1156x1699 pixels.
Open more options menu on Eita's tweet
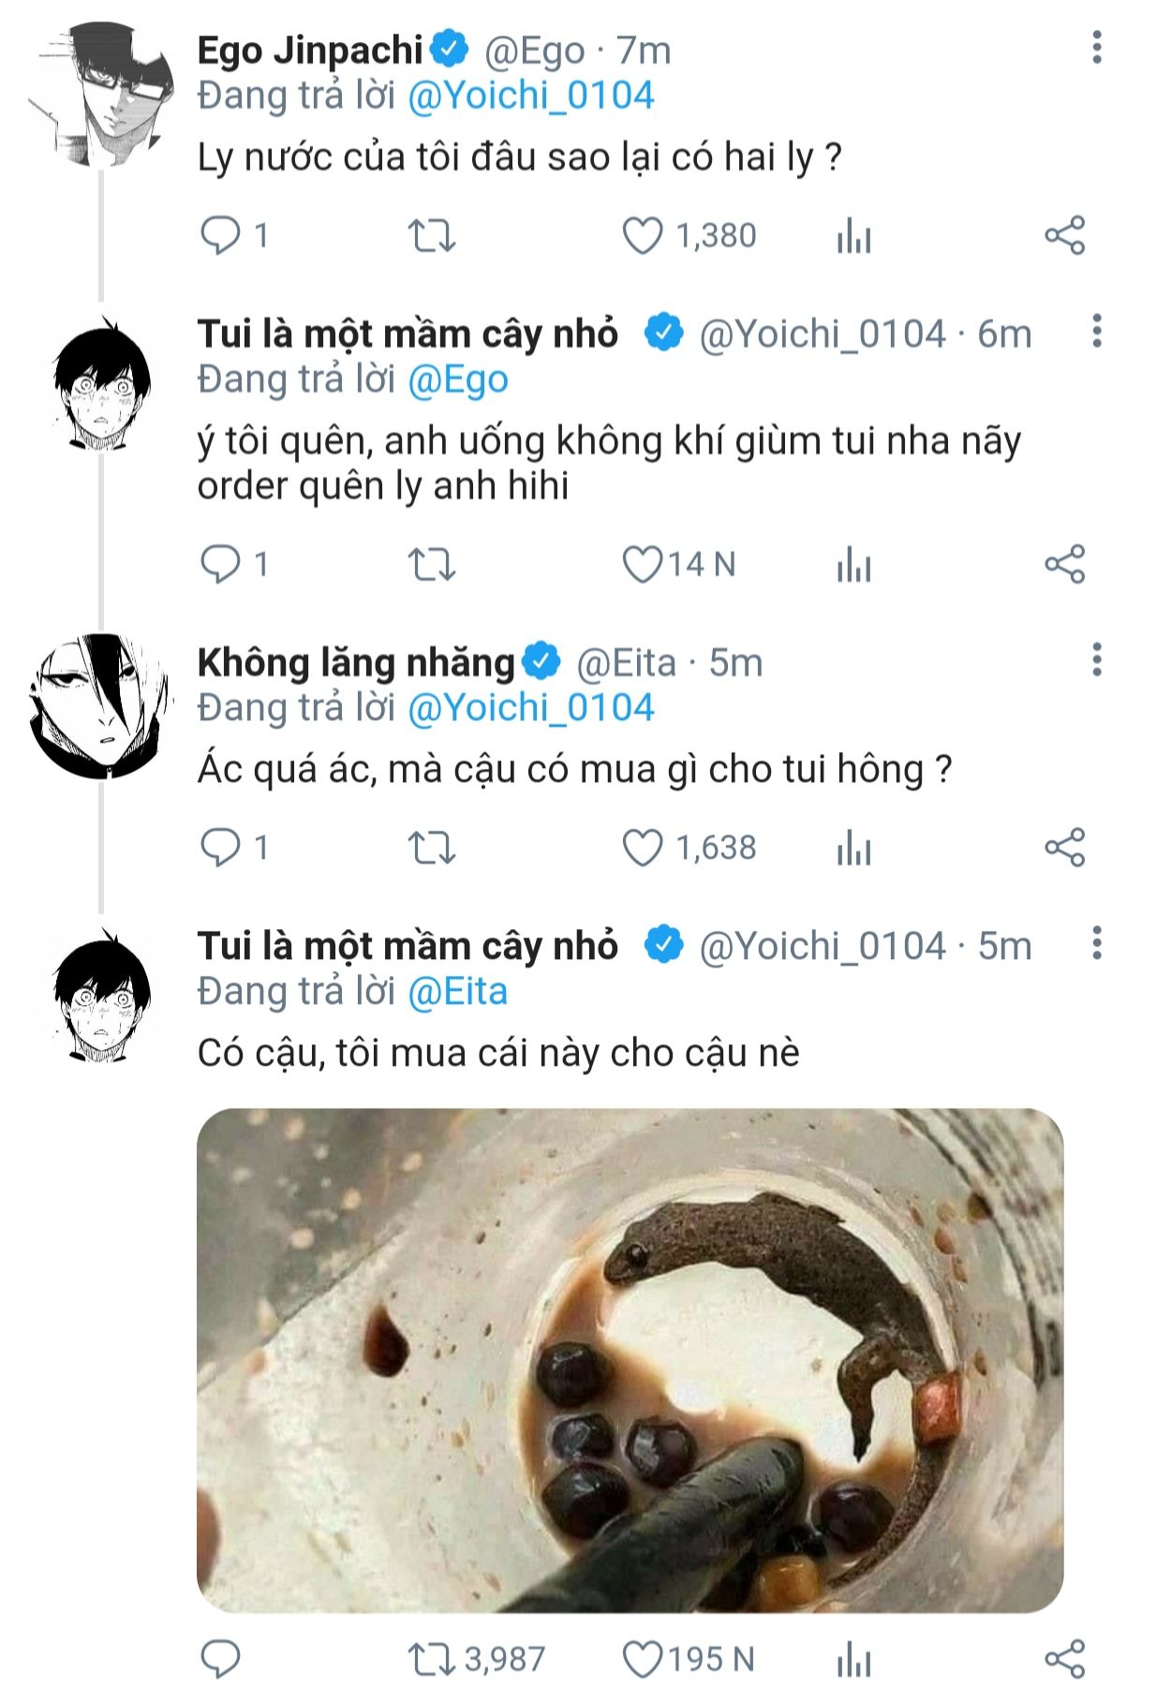point(1096,660)
